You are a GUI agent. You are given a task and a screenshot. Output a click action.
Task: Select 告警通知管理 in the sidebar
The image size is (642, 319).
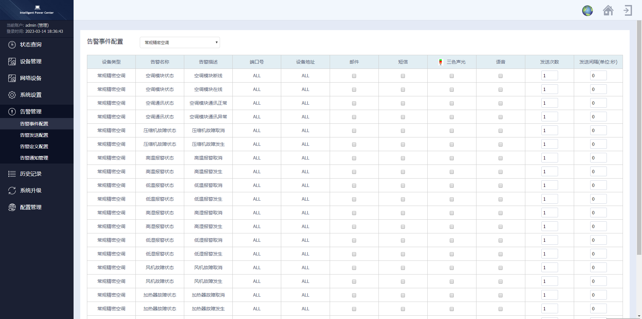click(x=34, y=158)
